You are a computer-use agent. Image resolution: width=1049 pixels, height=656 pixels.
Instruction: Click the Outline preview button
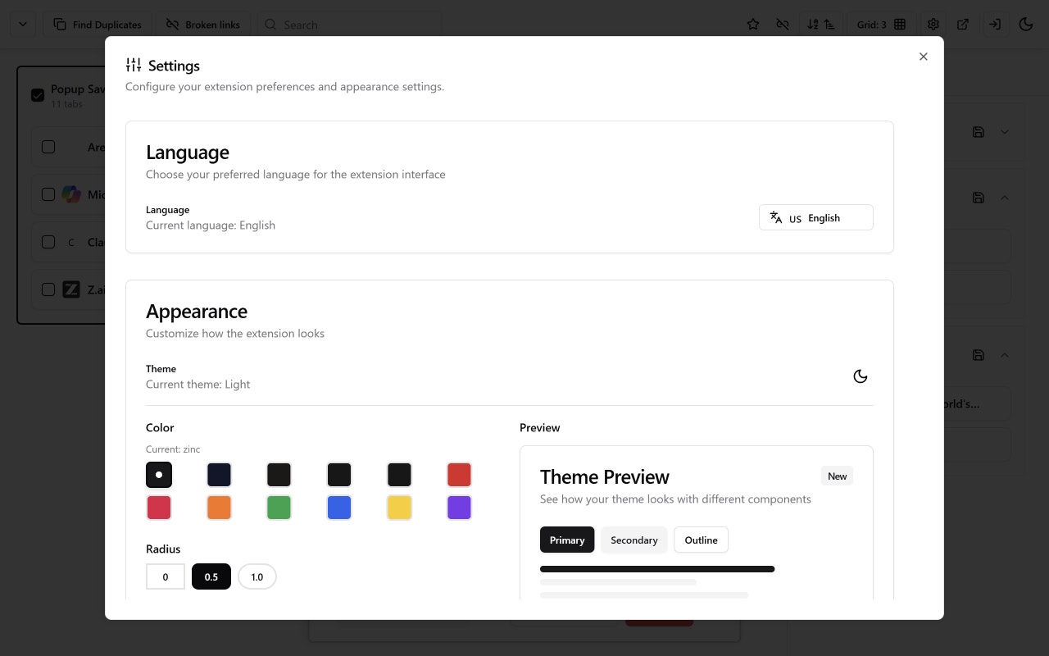(702, 540)
